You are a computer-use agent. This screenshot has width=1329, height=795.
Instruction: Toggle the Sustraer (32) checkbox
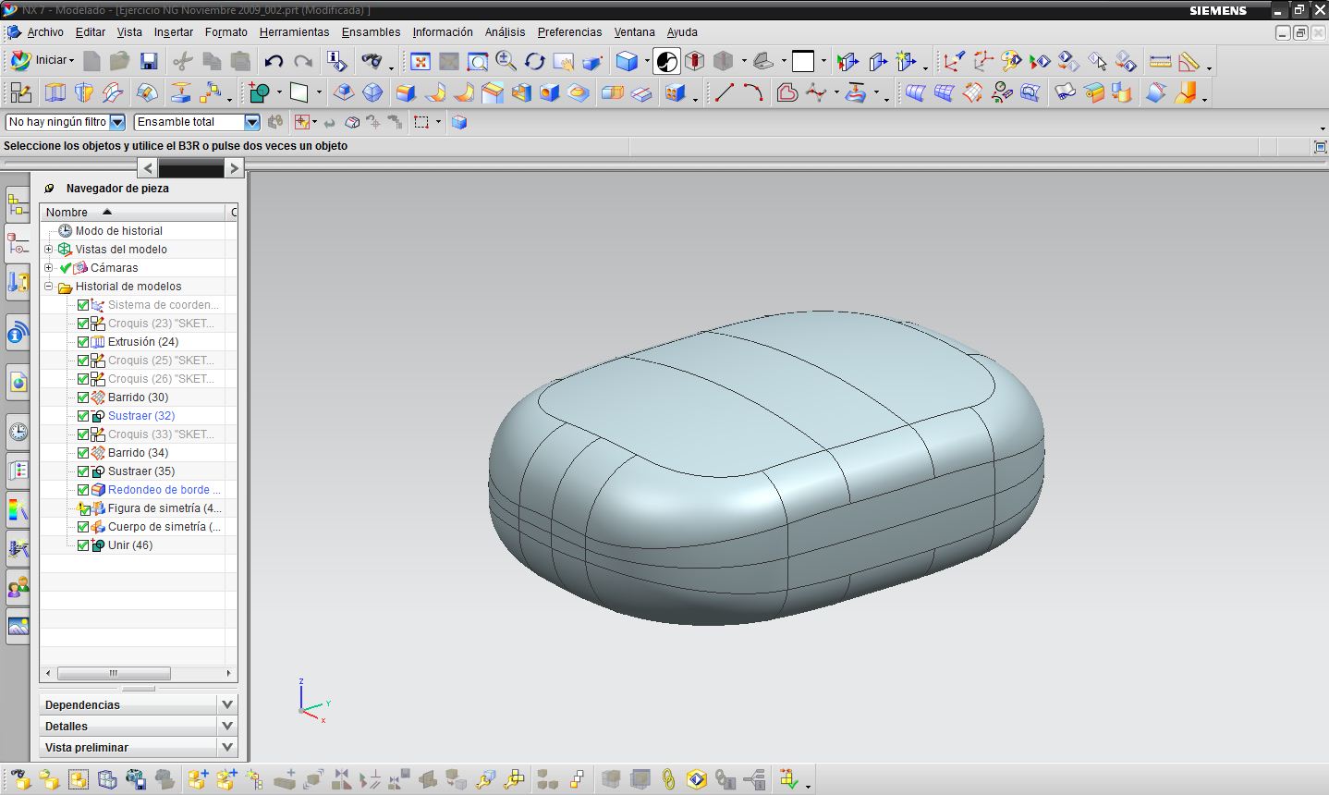click(x=83, y=416)
